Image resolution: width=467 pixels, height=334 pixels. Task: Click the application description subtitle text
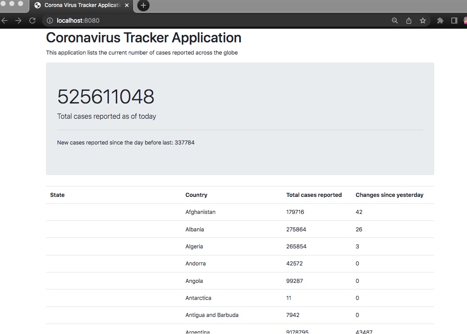coord(142,53)
